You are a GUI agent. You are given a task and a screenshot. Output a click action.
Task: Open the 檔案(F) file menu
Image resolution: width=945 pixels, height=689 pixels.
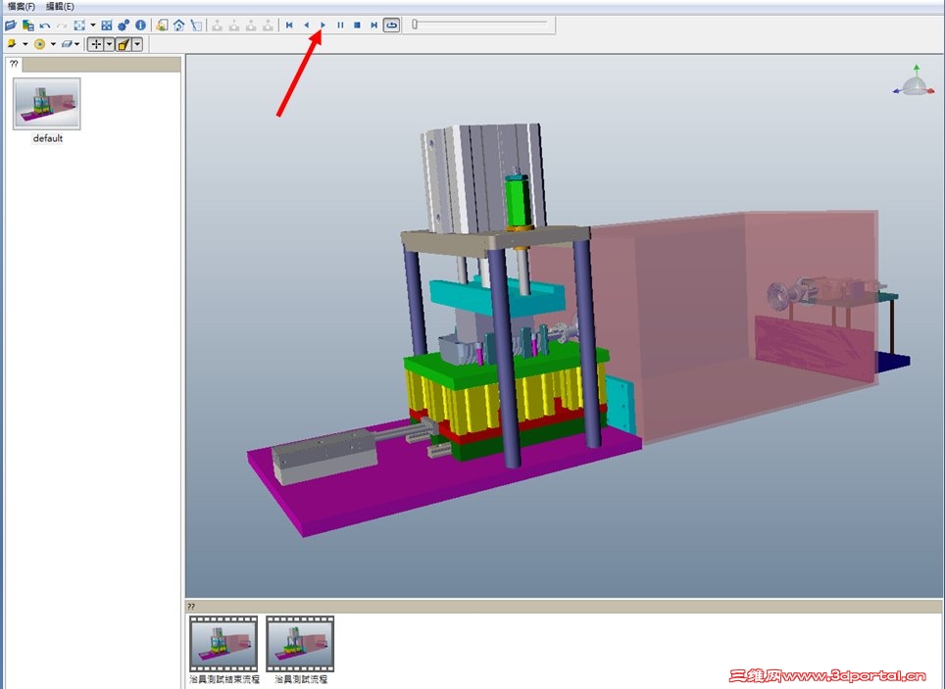tap(22, 6)
